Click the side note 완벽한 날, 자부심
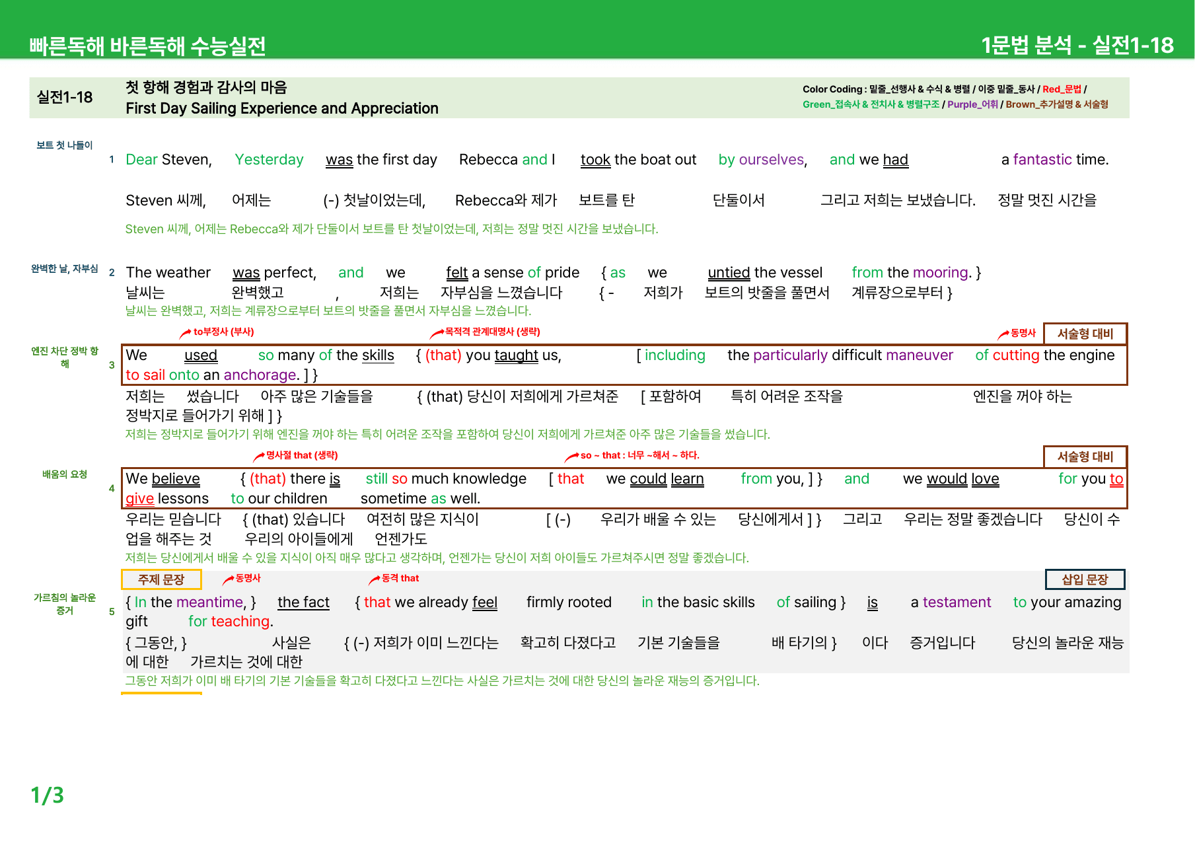Screen dimensions: 1195x845 coord(65,269)
